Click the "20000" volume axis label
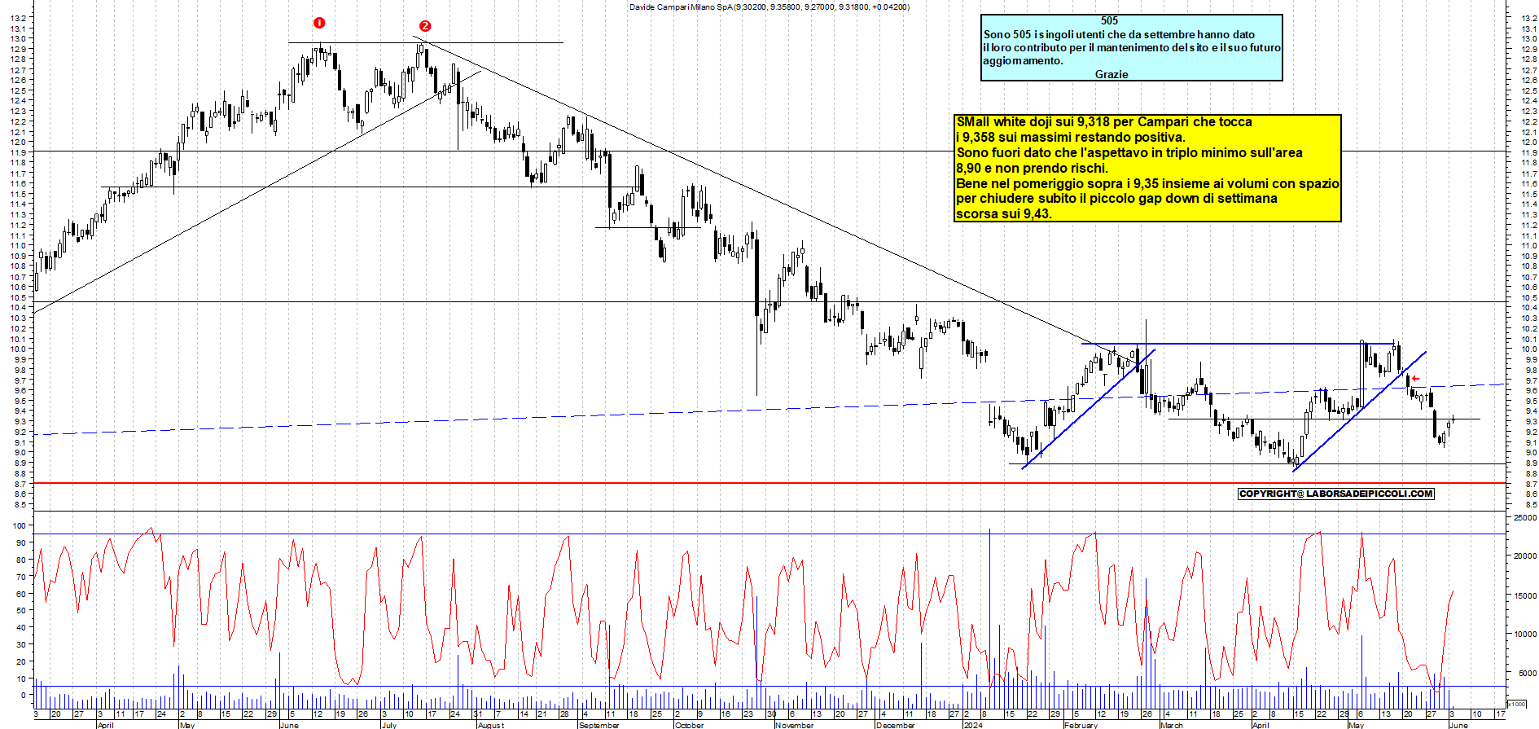1539x729 pixels. 1524,556
